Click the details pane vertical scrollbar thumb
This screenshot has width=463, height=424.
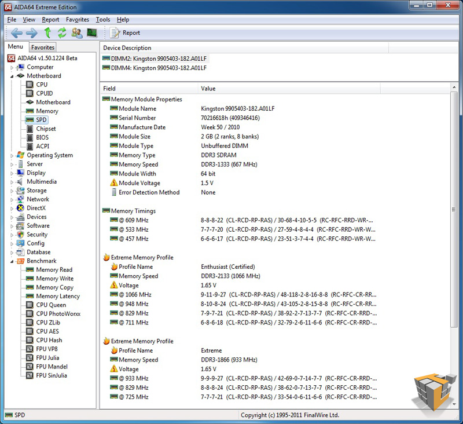454,210
